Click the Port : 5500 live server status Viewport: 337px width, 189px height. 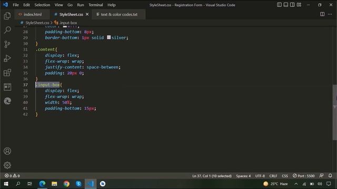coord(303,176)
